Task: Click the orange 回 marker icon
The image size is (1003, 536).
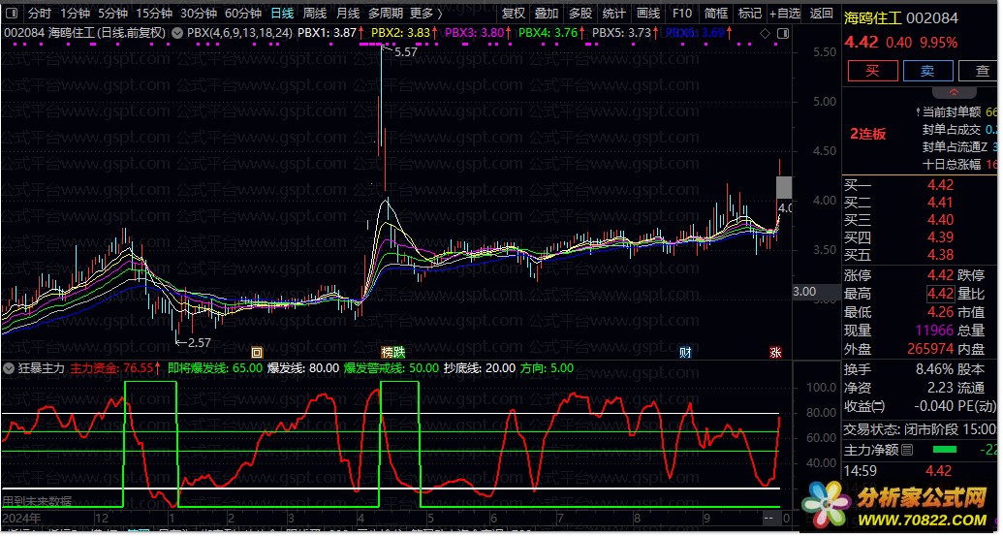Action: [257, 352]
